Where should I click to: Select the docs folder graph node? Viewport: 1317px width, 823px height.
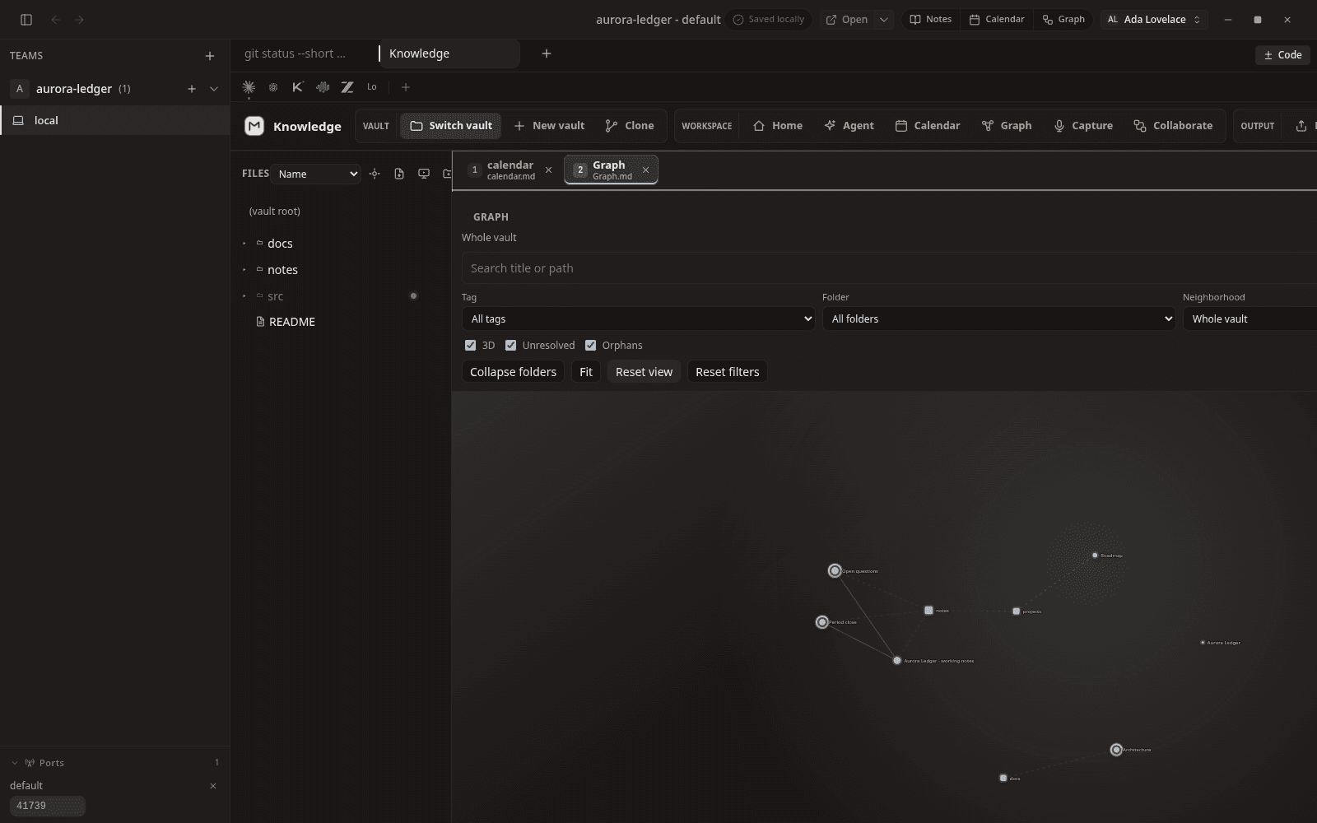tap(1003, 778)
